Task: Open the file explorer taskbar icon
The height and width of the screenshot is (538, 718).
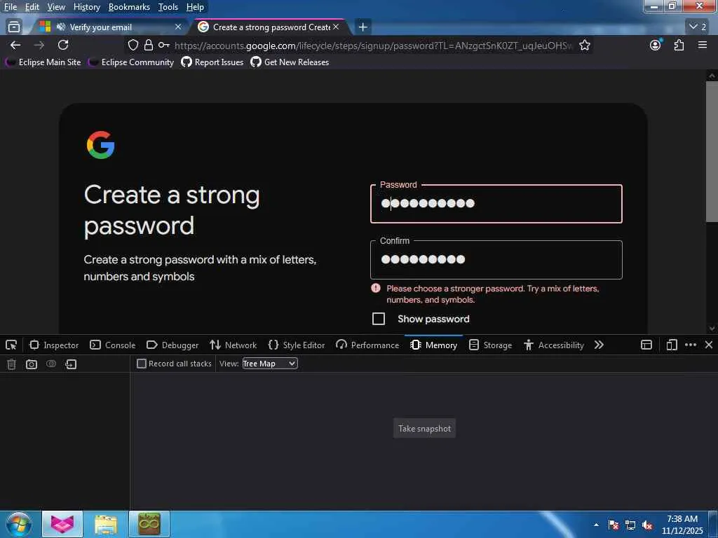Action: [106, 524]
